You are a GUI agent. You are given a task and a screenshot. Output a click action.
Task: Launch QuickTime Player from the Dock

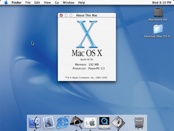pos(104,122)
